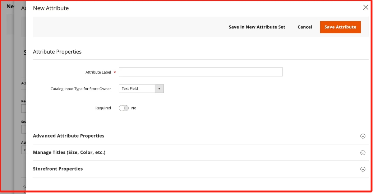Image resolution: width=373 pixels, height=194 pixels.
Task: Cancel the new attribute creation
Action: tap(304, 27)
